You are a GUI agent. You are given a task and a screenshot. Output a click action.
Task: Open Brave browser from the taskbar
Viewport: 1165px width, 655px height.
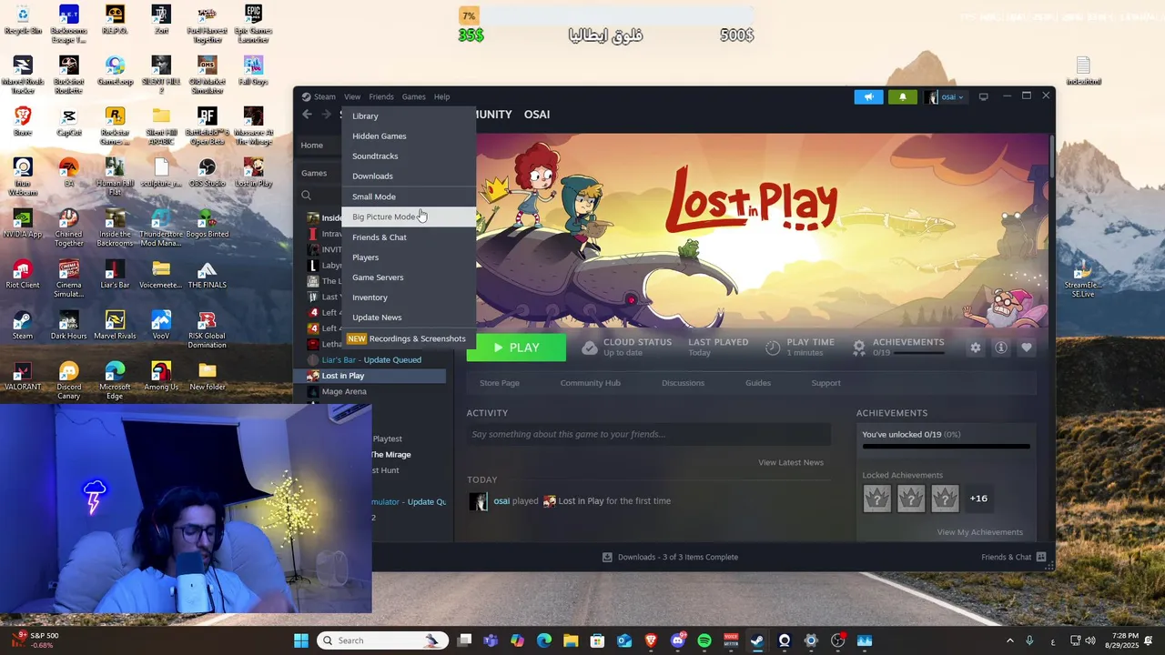point(651,640)
